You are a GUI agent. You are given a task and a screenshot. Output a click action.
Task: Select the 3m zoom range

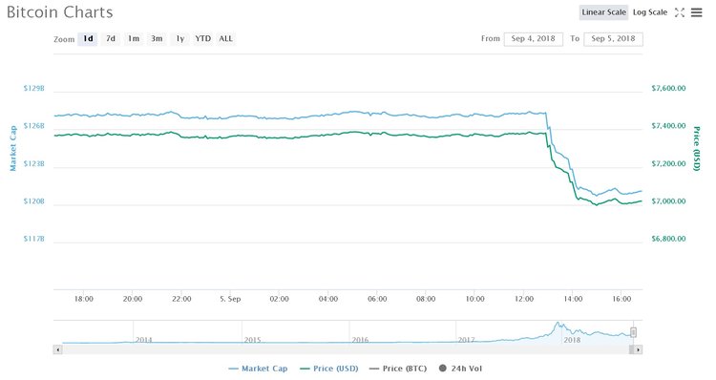pyautogui.click(x=157, y=39)
